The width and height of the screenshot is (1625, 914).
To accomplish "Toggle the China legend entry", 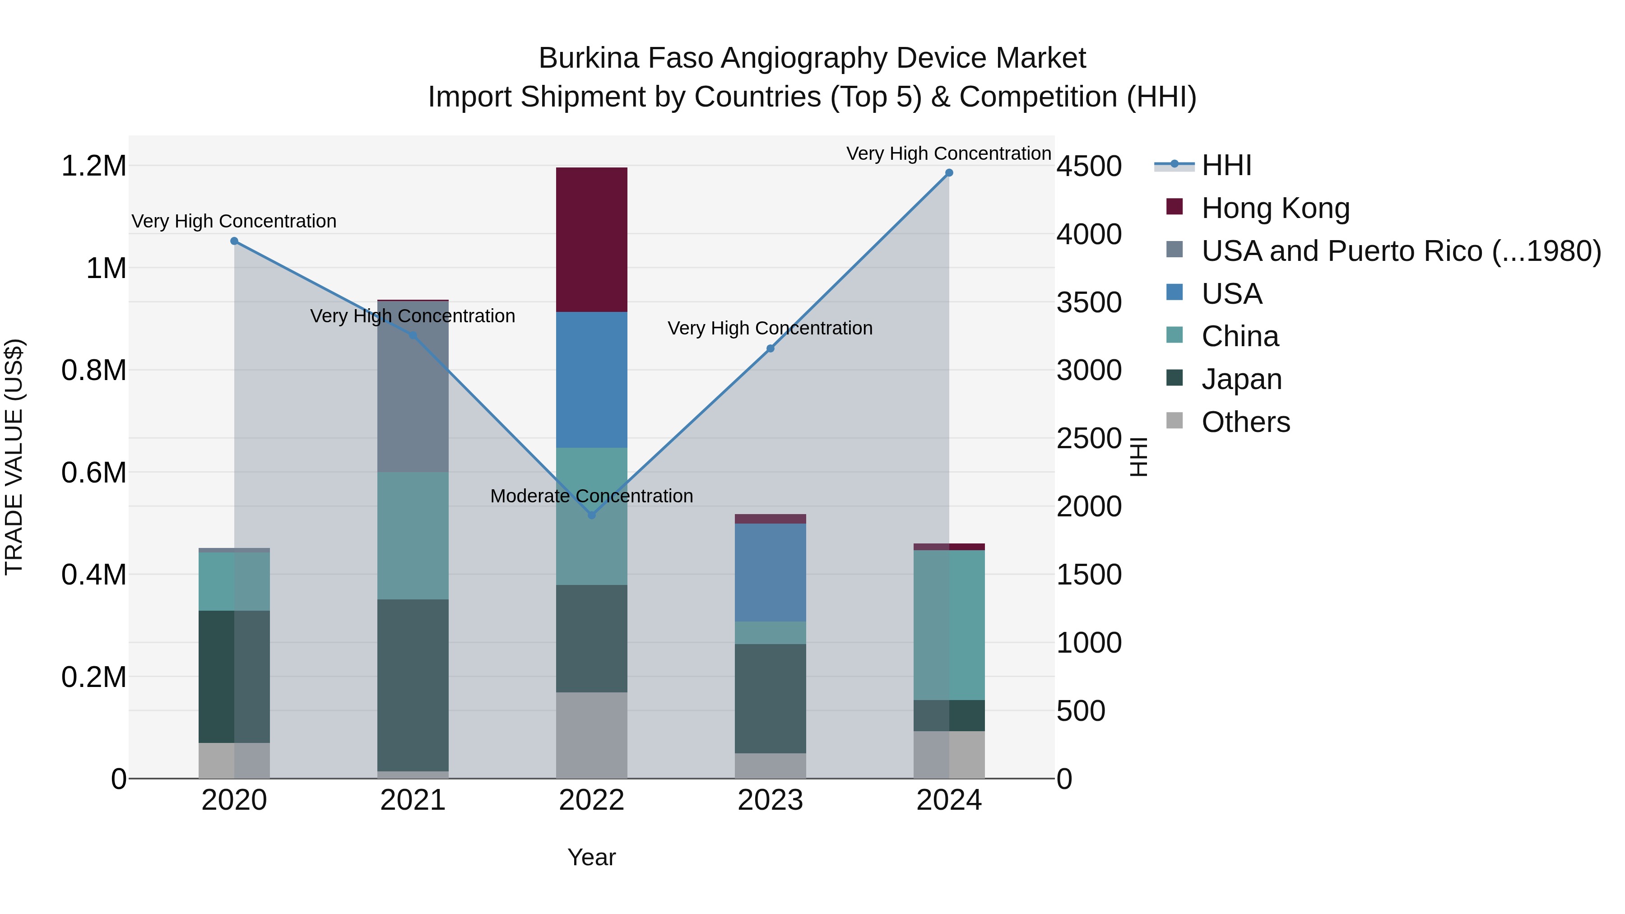I will point(1222,335).
